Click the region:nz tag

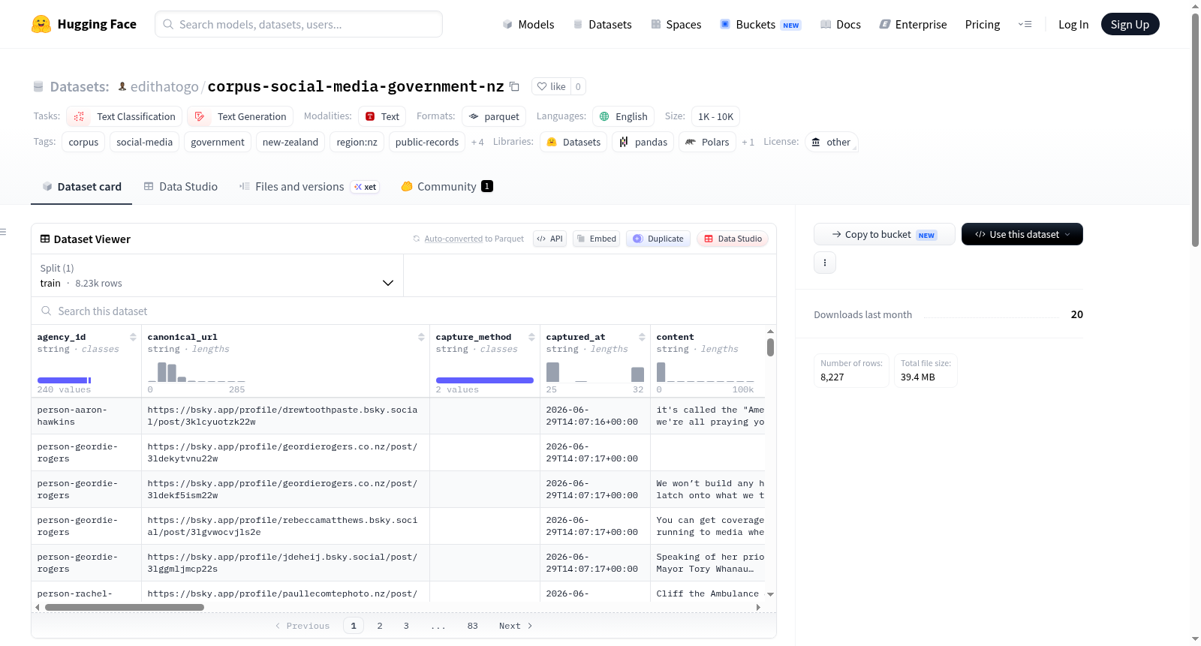pos(357,142)
